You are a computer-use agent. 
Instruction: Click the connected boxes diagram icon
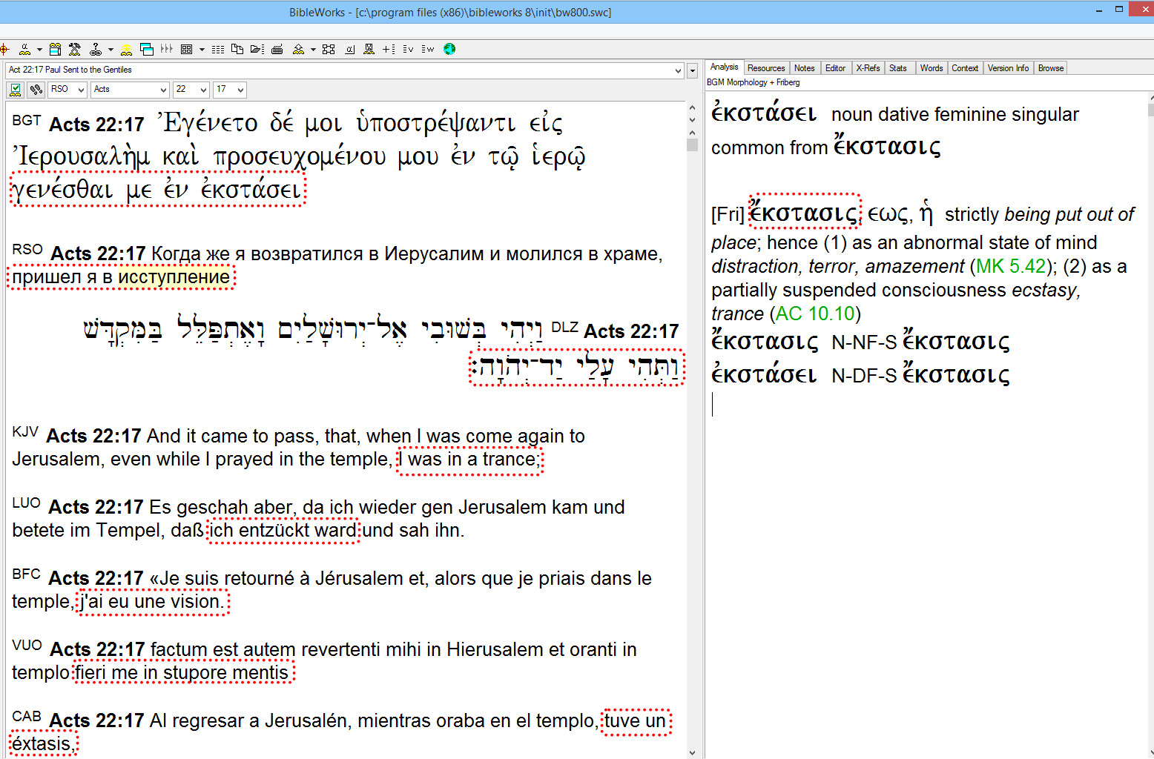329,49
